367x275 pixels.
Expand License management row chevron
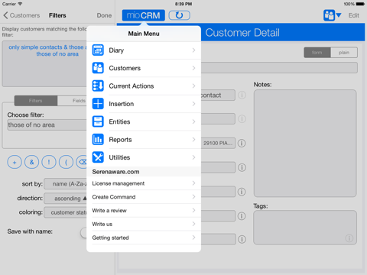tap(193, 183)
